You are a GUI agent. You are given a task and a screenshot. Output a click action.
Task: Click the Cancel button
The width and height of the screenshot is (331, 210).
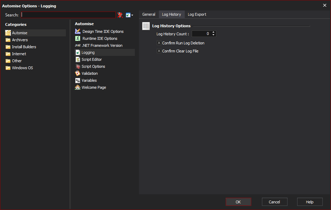[x=275, y=202]
